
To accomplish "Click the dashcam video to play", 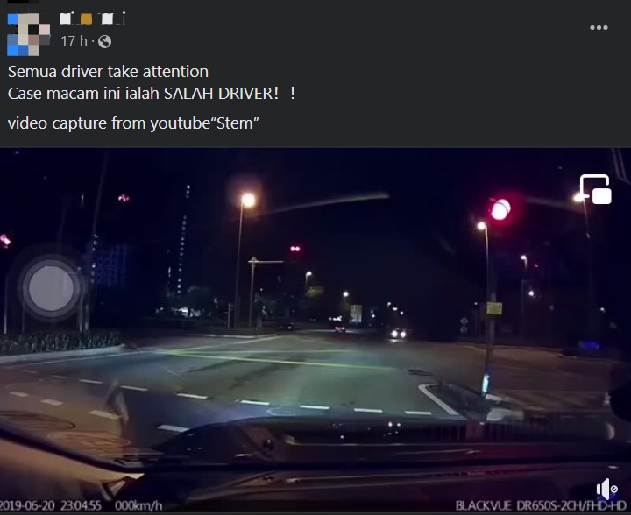I will point(315,329).
